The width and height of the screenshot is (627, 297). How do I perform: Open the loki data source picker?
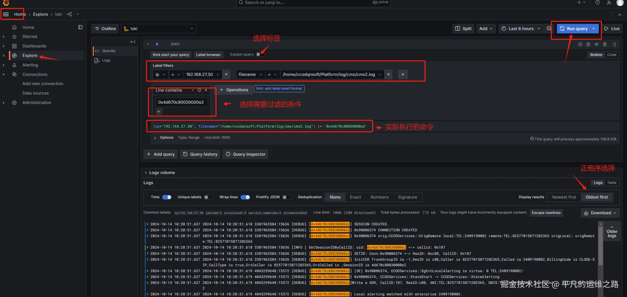159,29
